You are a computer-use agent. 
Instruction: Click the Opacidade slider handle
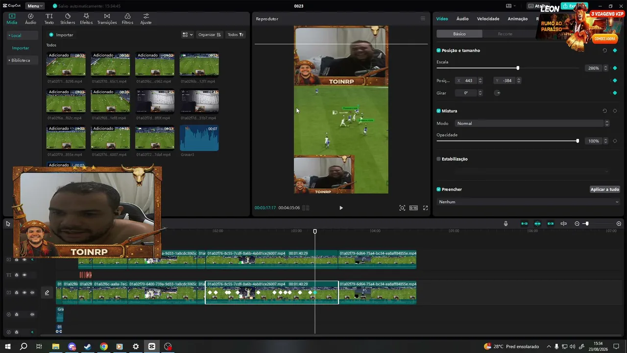(x=578, y=141)
